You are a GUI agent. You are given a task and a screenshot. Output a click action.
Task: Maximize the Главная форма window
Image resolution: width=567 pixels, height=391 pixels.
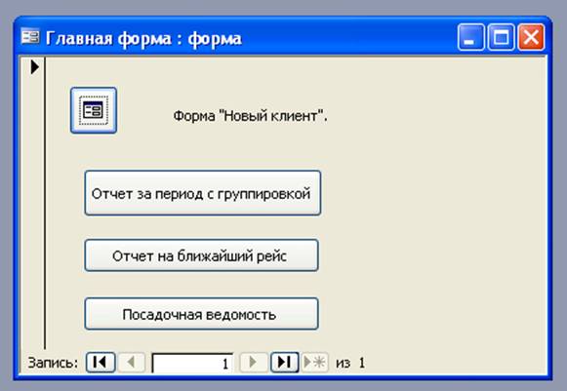501,37
